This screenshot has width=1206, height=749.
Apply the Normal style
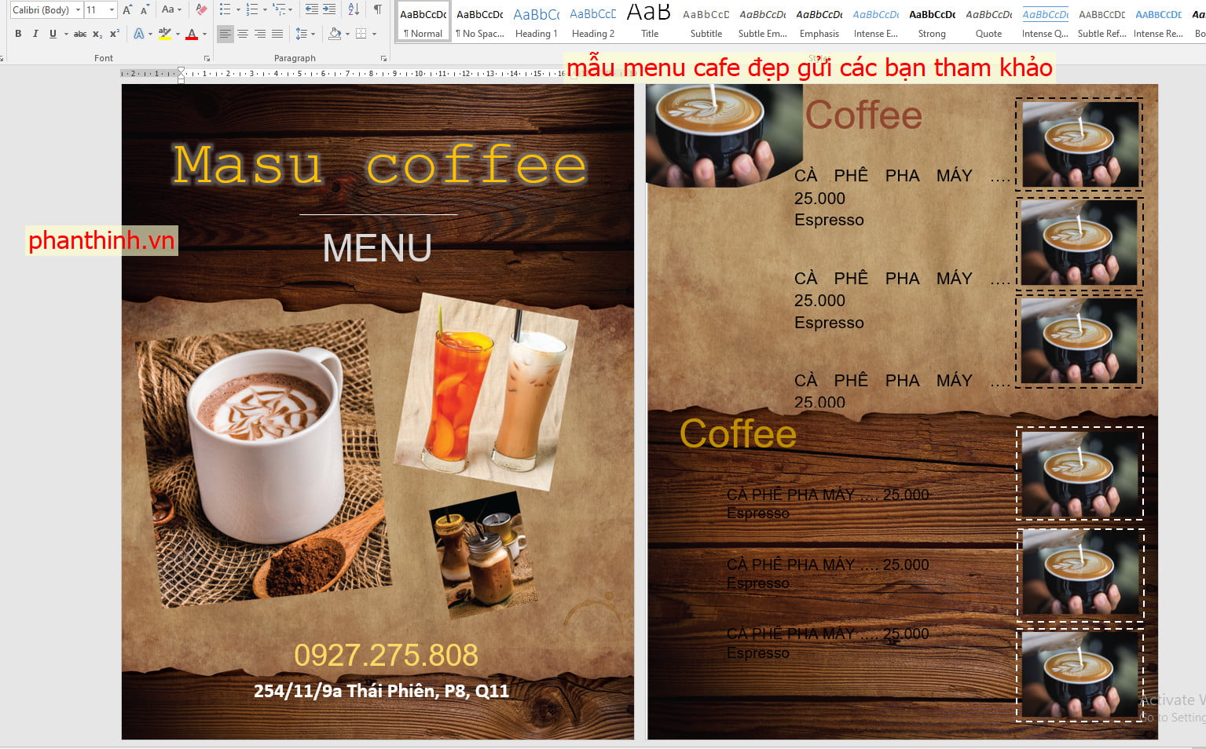click(x=423, y=22)
